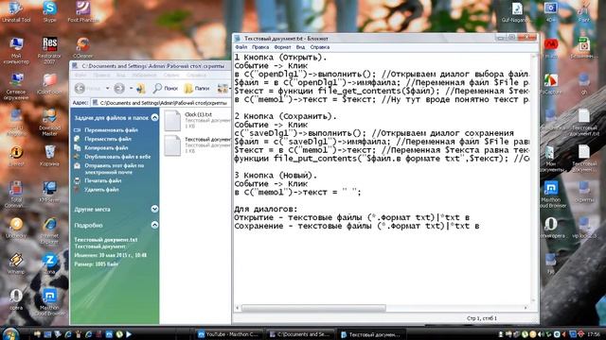Screen dimensions: 606x340
Task: Select the Internet Explorer desktop icon
Action: pyautogui.click(x=49, y=230)
